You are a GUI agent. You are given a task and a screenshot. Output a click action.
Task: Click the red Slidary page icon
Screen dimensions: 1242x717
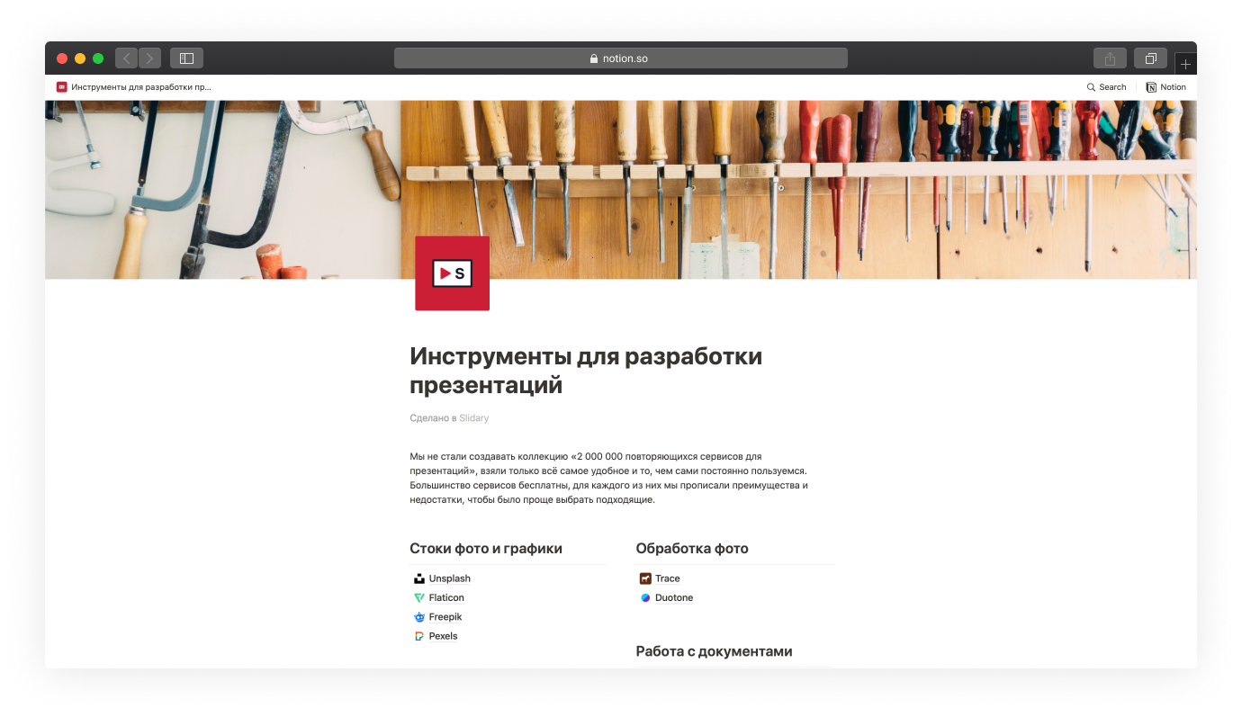click(x=452, y=273)
